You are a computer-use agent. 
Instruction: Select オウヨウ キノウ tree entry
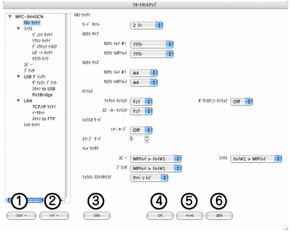(x=40, y=59)
